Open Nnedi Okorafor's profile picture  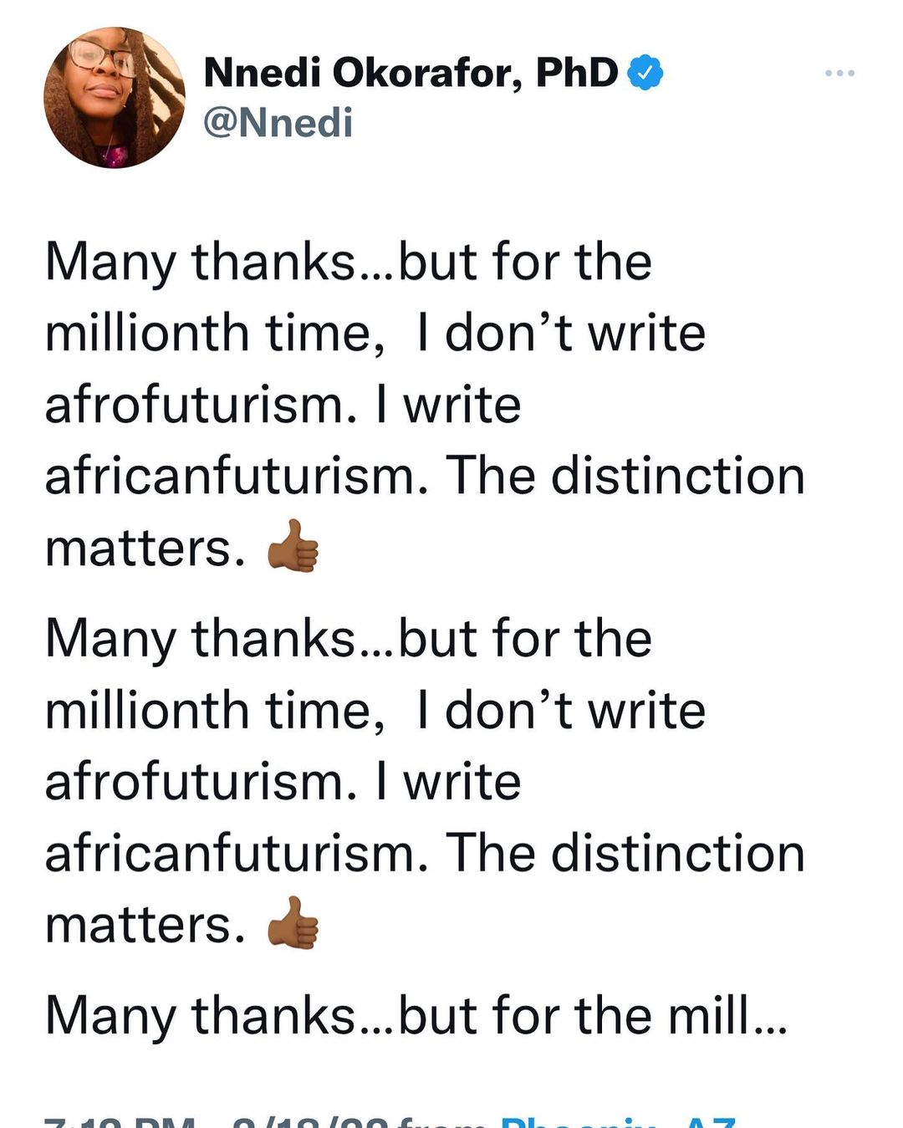point(115,97)
